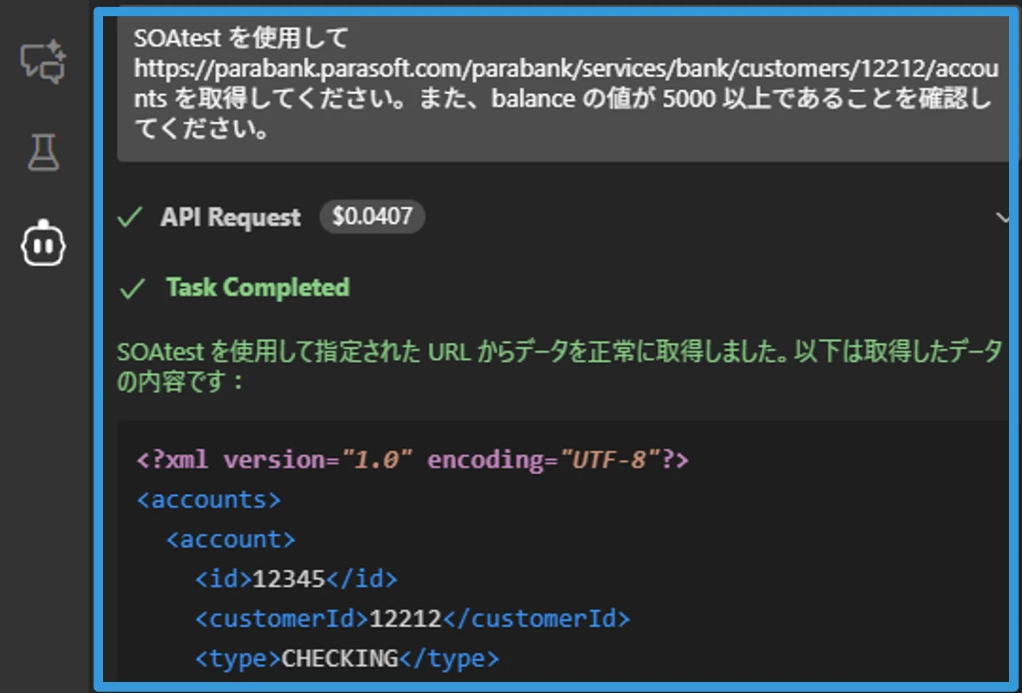
Task: Select the robot face icon at bottom left
Action: point(43,244)
